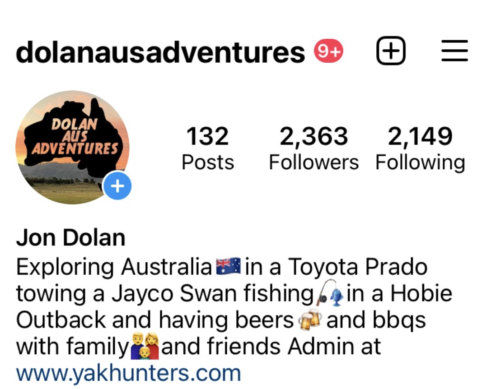The image size is (477, 389).
Task: Tap the family emoji in bio
Action: point(145,346)
